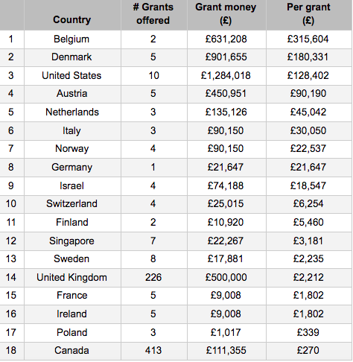Click the Belgium country cell
Viewport: 353px width, 362px height.
(x=72, y=39)
